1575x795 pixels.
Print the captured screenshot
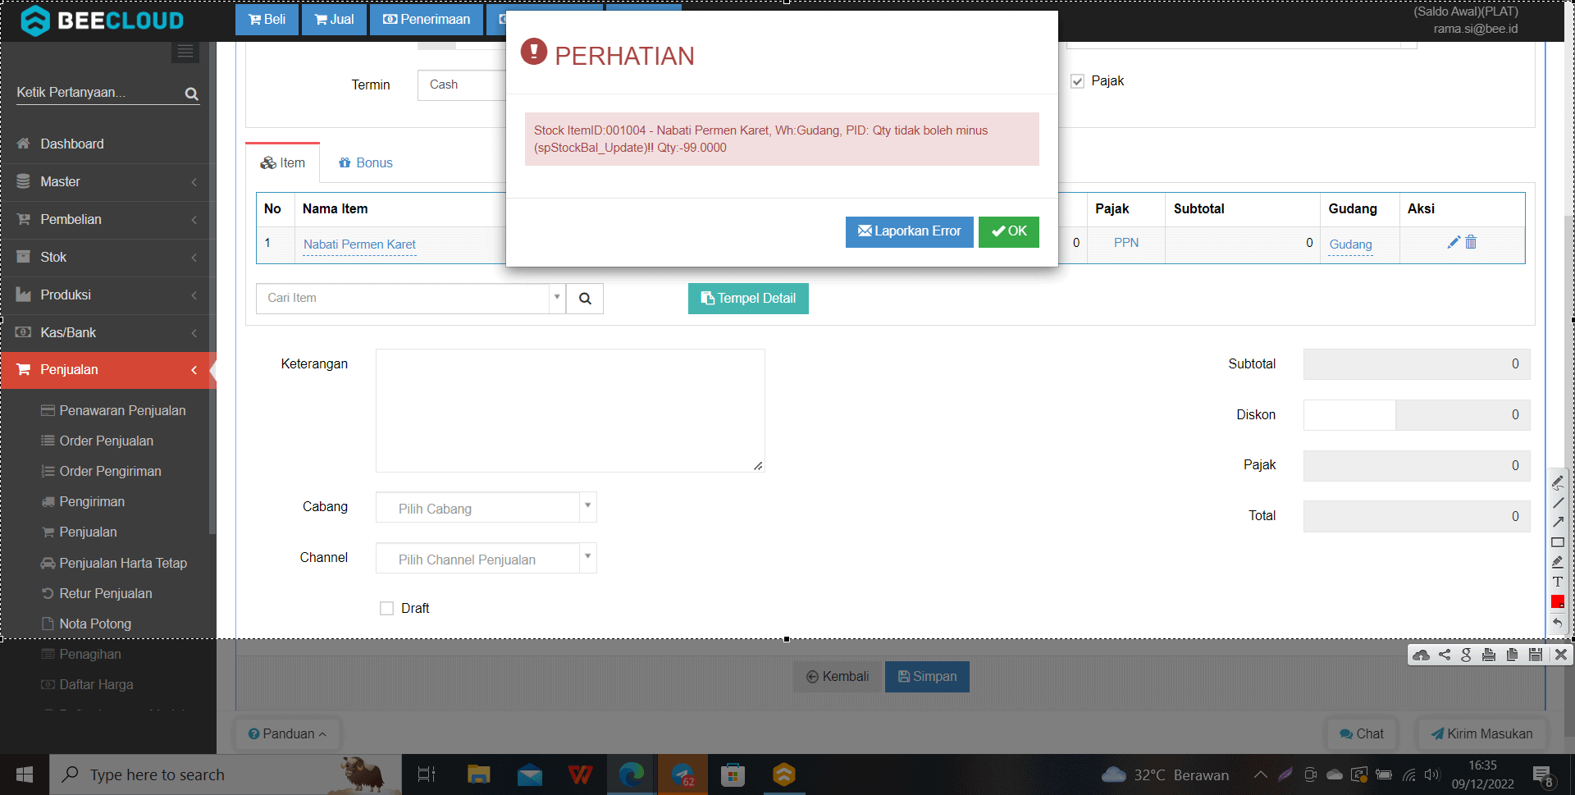[x=1489, y=655]
